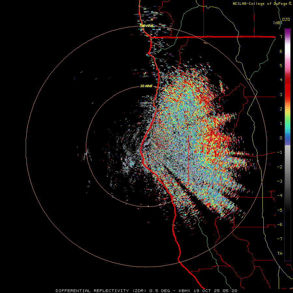Click the 5 value on the scale
Screen dimensions: 293x293
pyautogui.click(x=281, y=65)
